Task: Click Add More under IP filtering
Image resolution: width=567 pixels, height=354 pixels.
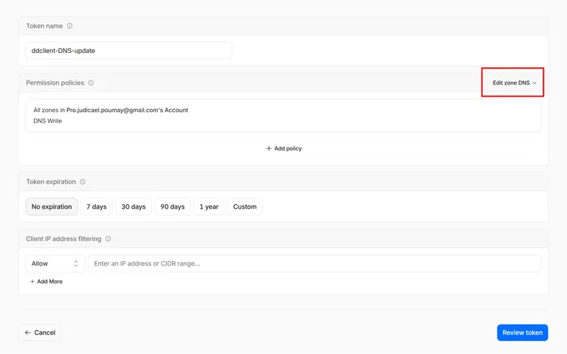Action: click(x=47, y=282)
